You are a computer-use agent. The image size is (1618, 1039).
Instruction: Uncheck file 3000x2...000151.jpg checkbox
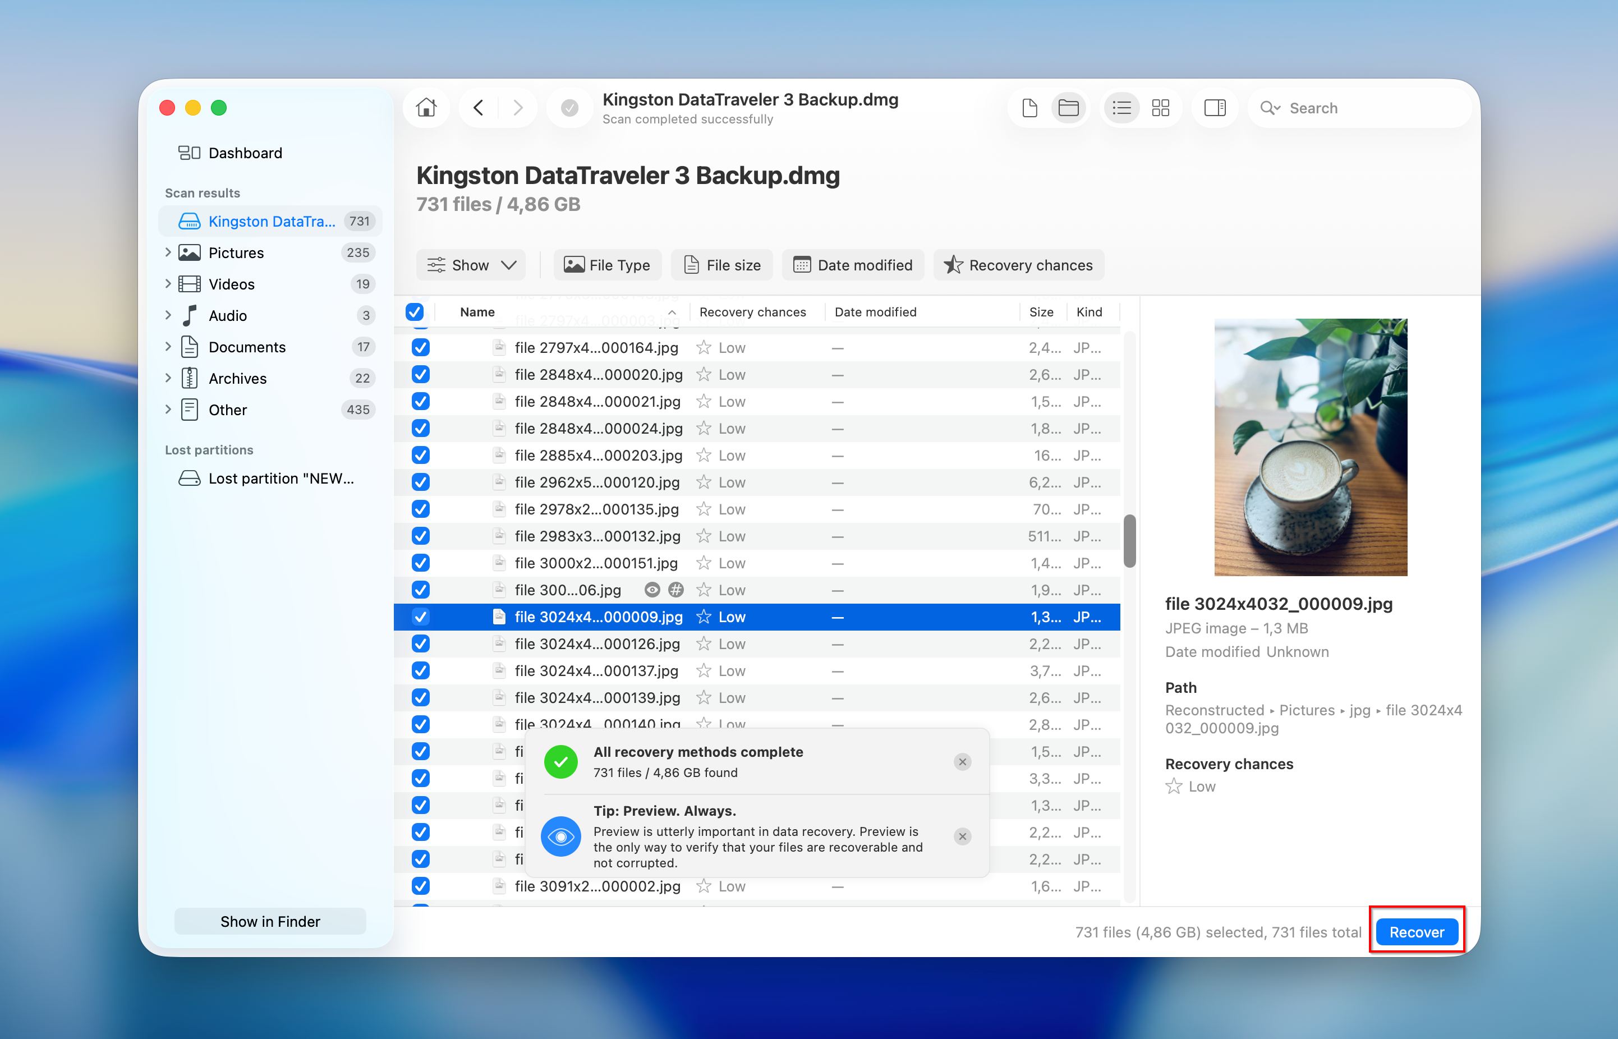point(420,563)
